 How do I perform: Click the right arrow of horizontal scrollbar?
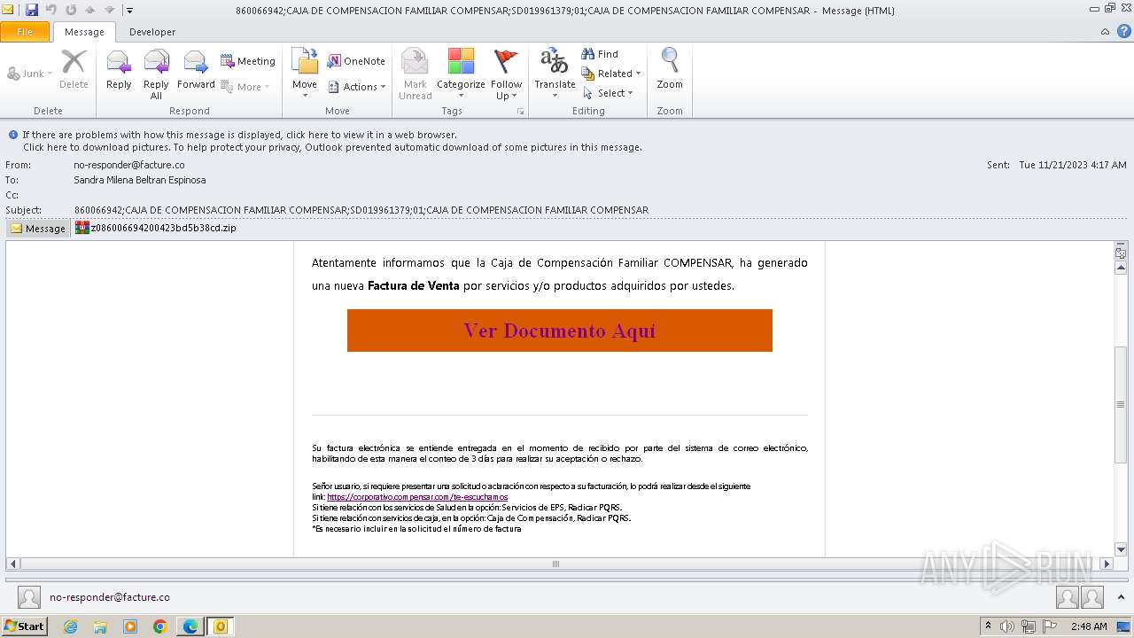point(1107,564)
